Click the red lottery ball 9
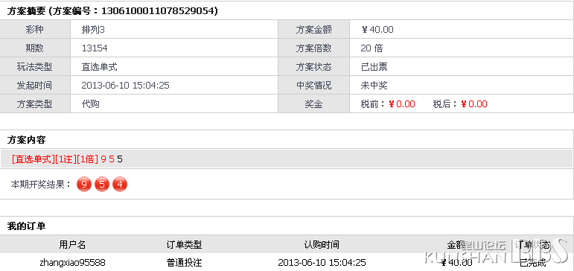The image size is (574, 271). 84,185
